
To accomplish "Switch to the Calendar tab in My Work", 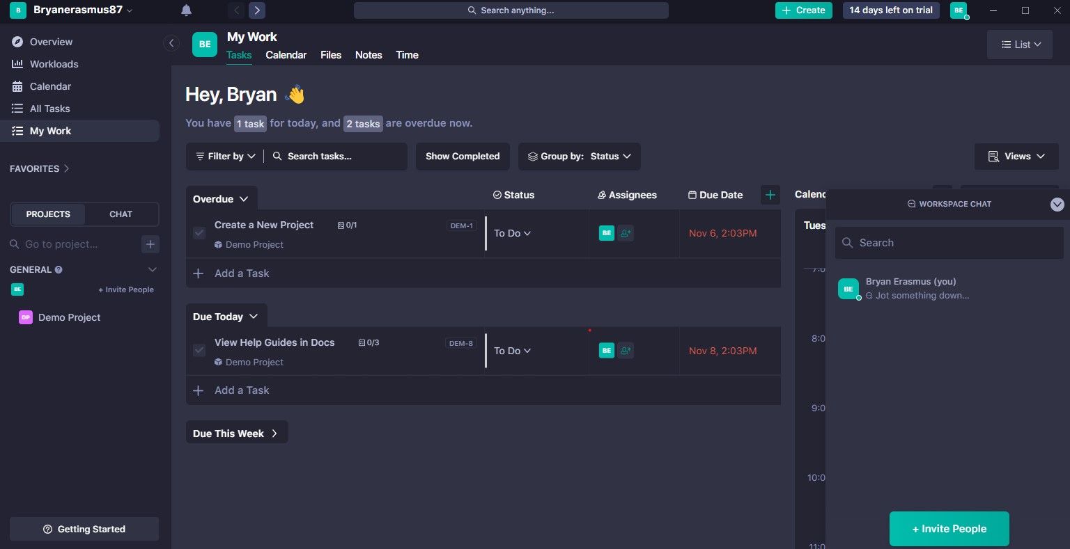I will (286, 55).
